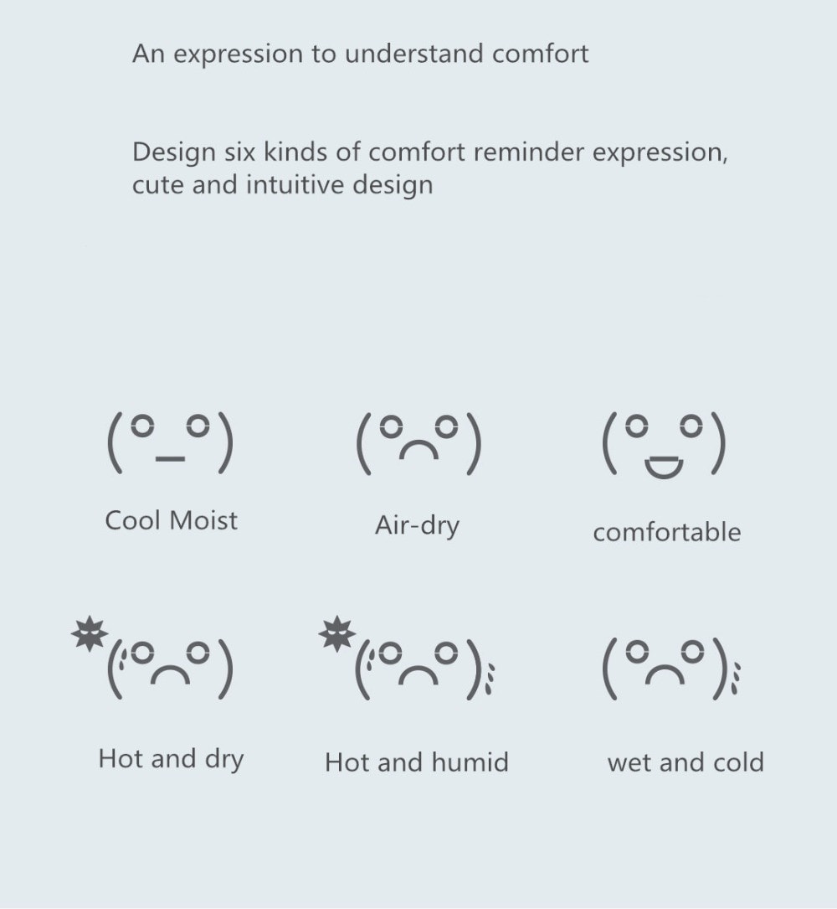
Task: Select the Hot and dry face emoticon
Action: tap(154, 659)
